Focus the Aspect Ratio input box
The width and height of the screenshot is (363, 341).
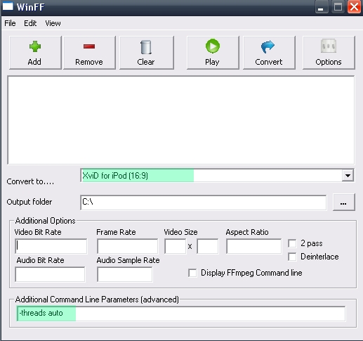pyautogui.click(x=254, y=246)
